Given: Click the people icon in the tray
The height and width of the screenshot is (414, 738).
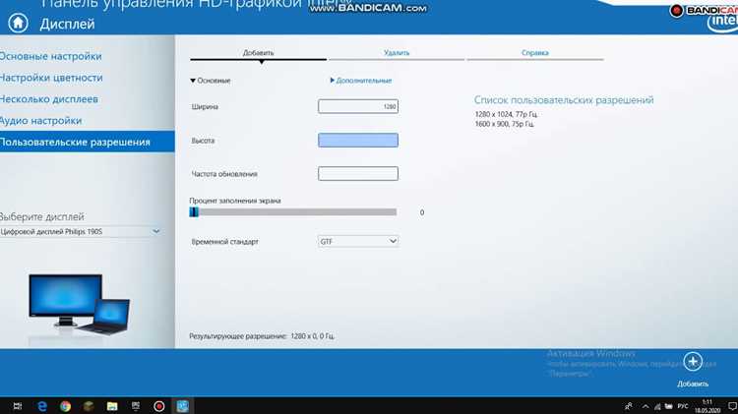Looking at the screenshot, I should 629,406.
